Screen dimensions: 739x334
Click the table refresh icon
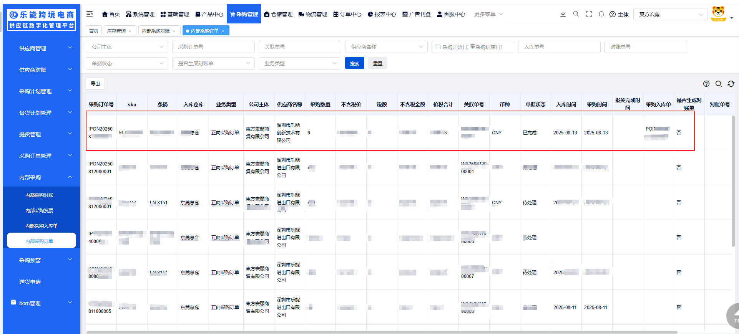pos(731,84)
